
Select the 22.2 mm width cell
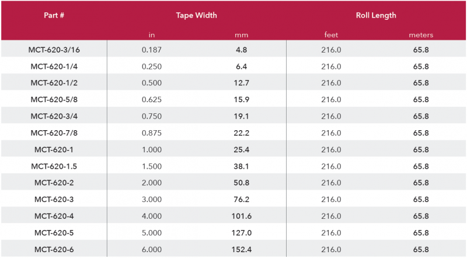[242, 133]
